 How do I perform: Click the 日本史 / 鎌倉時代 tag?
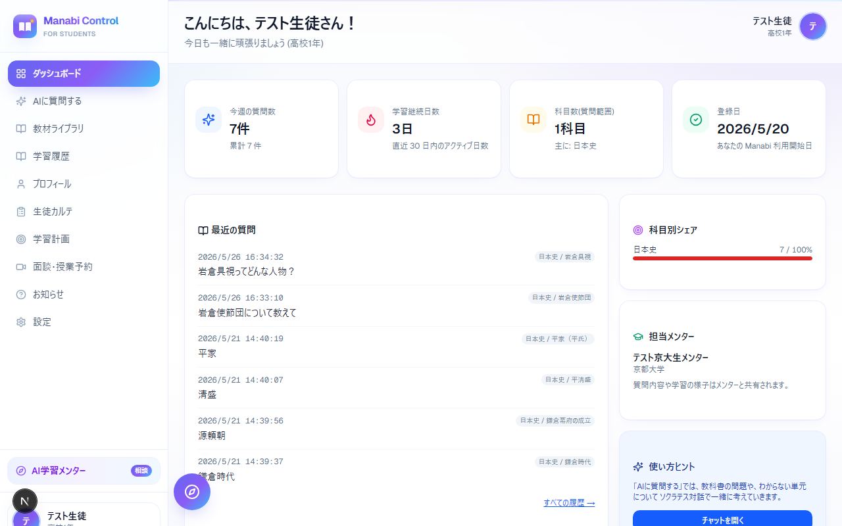tap(564, 462)
